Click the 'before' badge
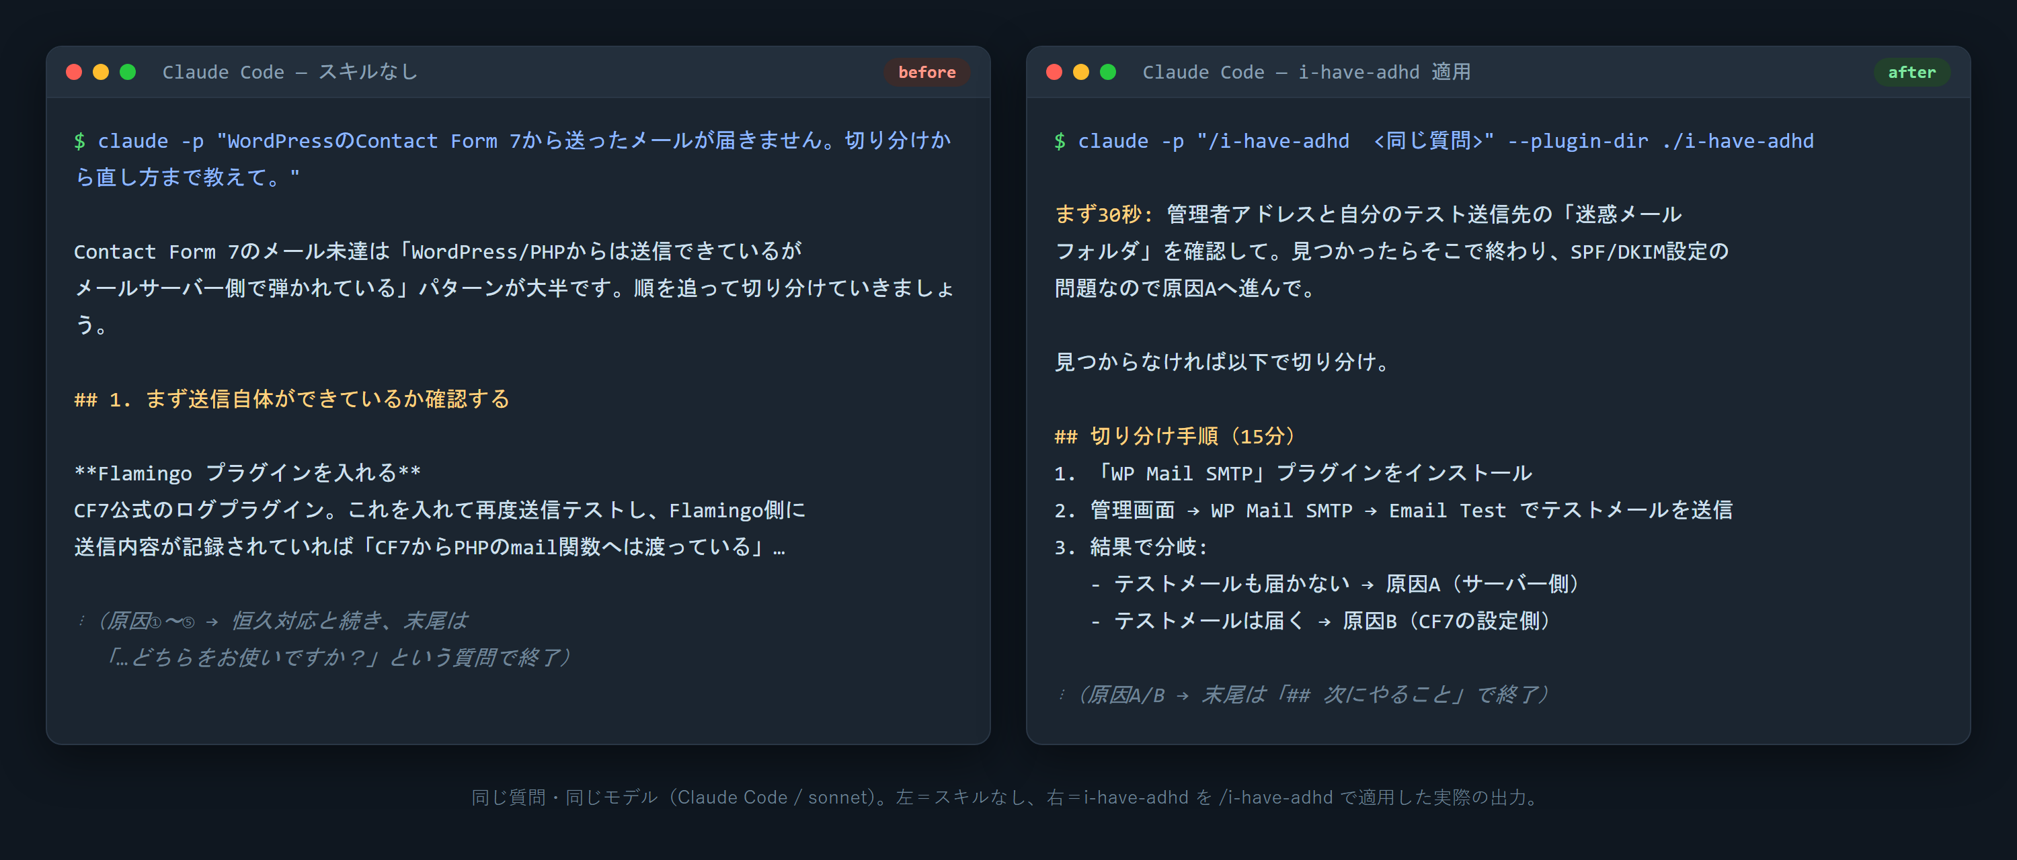 927,72
